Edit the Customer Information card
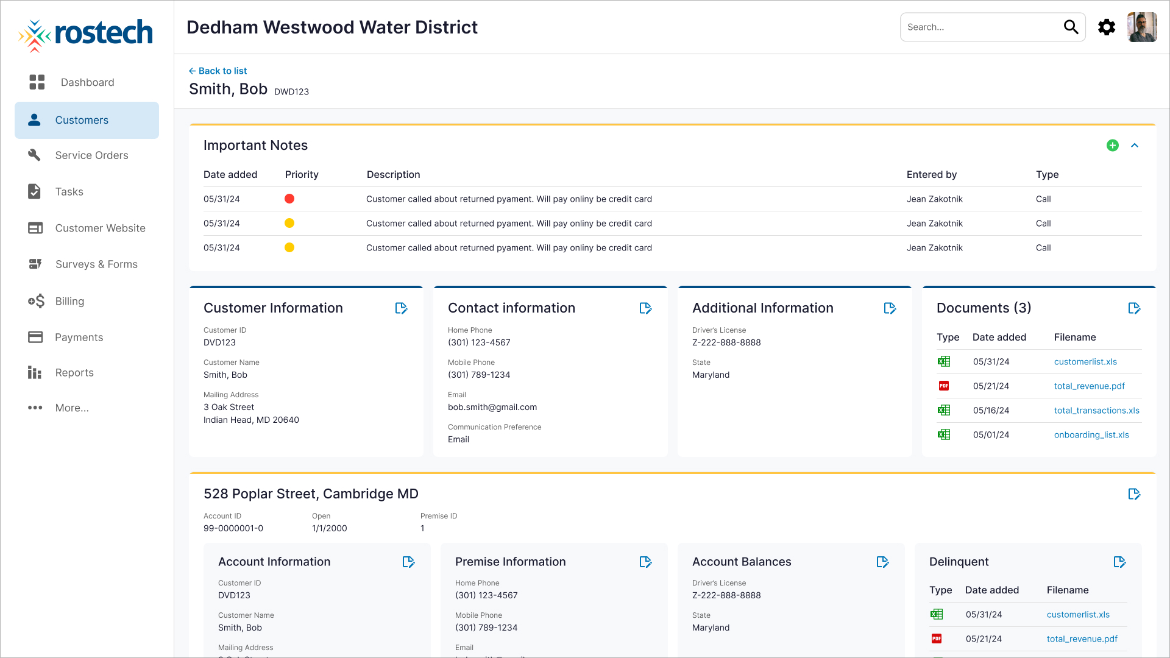The width and height of the screenshot is (1170, 658). click(401, 308)
